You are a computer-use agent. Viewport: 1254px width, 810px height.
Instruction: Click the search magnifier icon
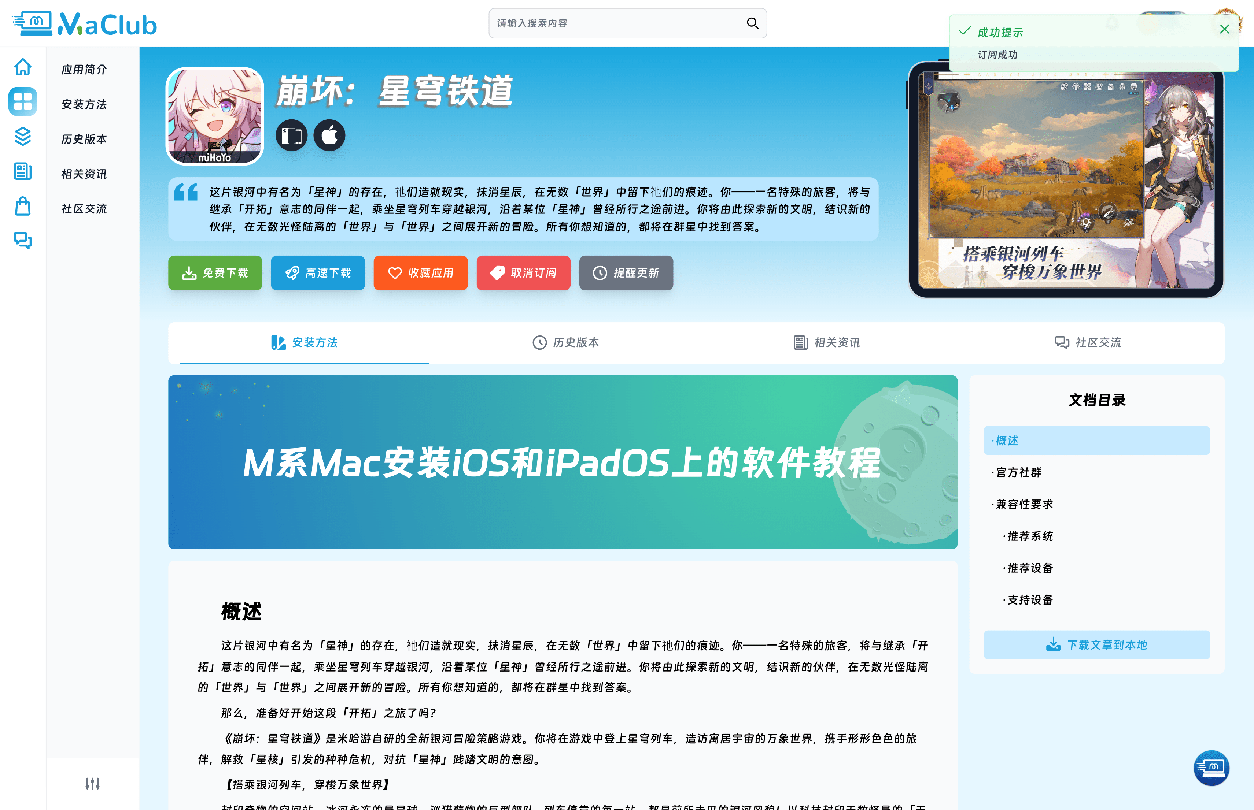[x=752, y=23]
